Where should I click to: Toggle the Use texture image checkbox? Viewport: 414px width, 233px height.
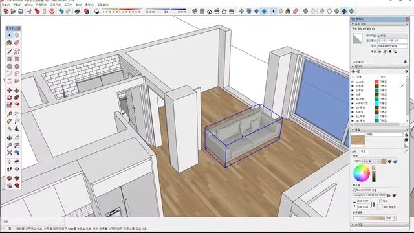[x=354, y=190]
